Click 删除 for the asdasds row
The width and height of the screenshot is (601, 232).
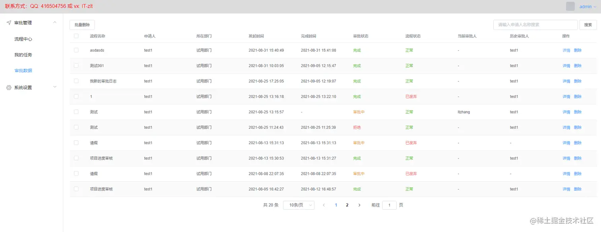[578, 50]
